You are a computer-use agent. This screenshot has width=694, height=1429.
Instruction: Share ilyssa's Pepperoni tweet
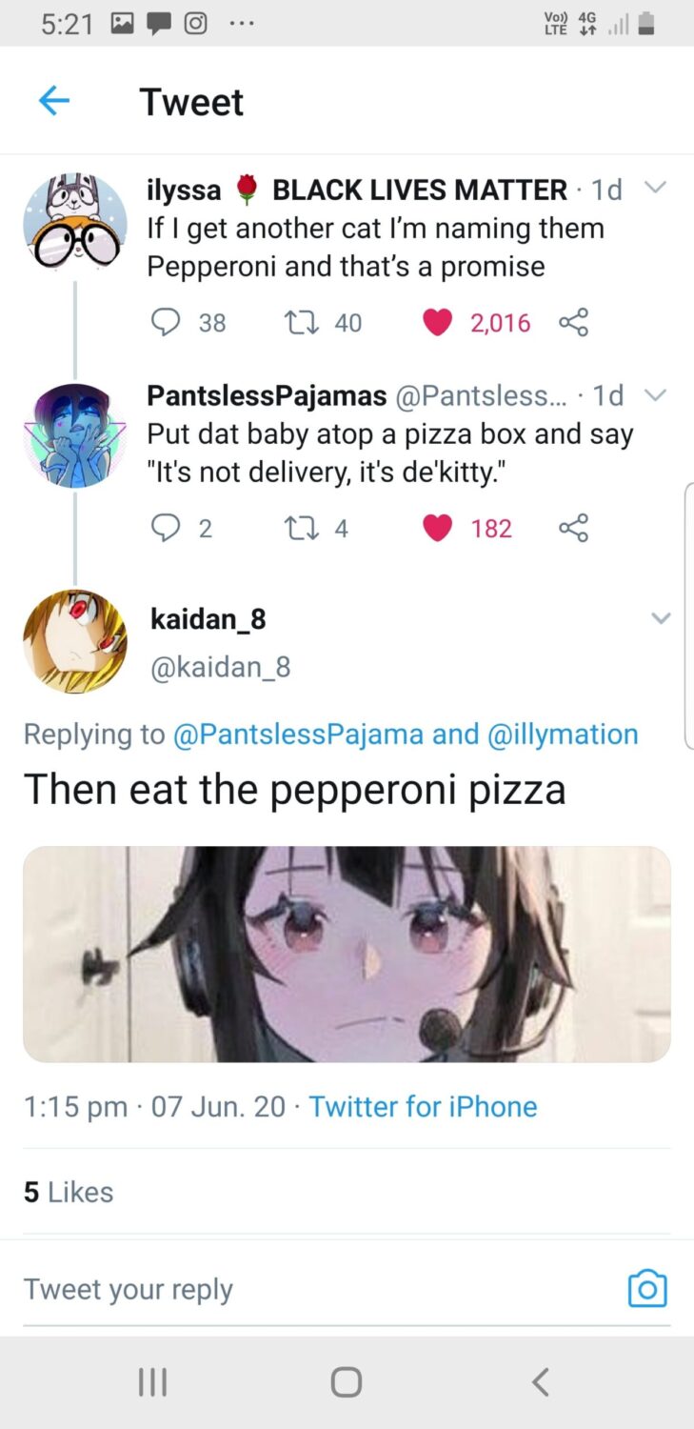[573, 323]
